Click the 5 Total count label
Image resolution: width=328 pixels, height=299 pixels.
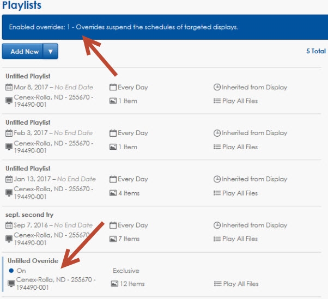point(315,51)
